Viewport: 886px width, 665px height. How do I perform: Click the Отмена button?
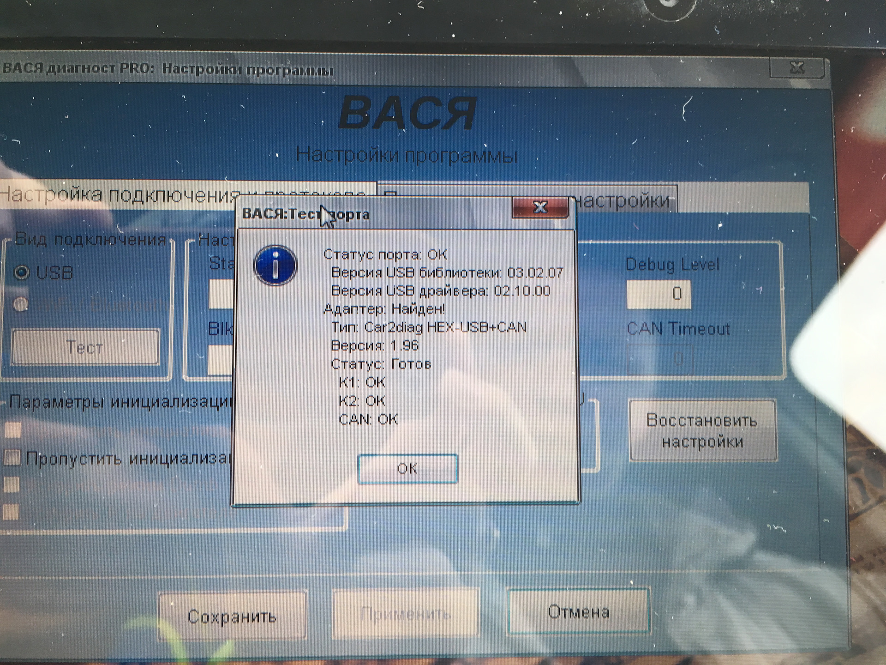(579, 611)
